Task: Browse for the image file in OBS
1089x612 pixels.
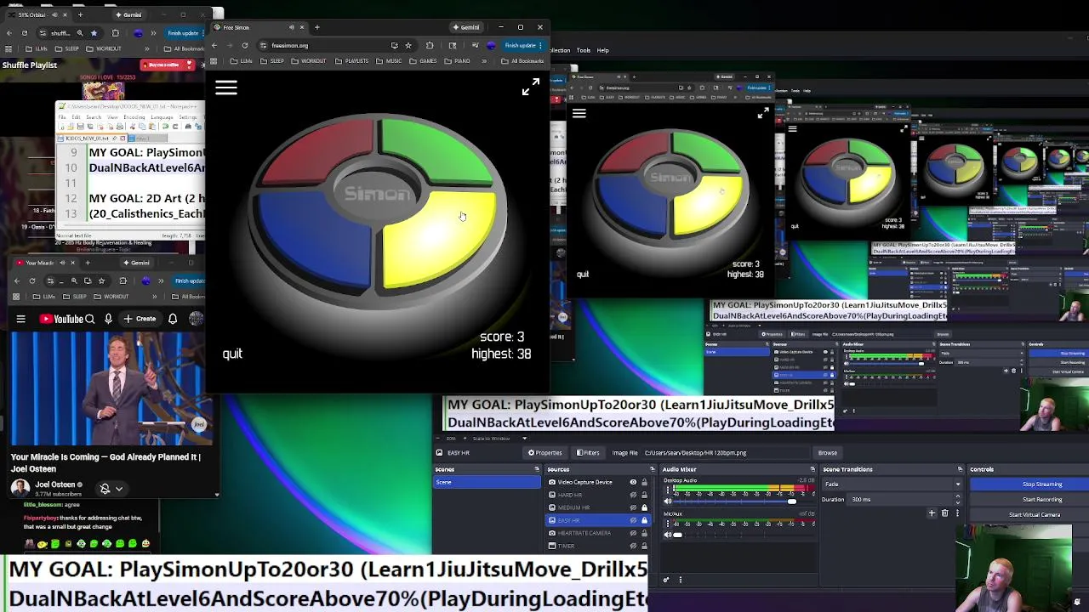Action: 827,453
